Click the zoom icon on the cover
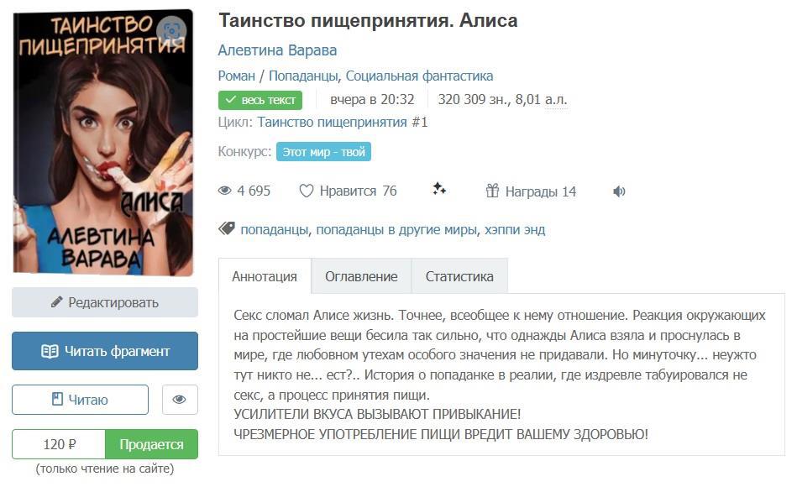The image size is (797, 487). [172, 30]
